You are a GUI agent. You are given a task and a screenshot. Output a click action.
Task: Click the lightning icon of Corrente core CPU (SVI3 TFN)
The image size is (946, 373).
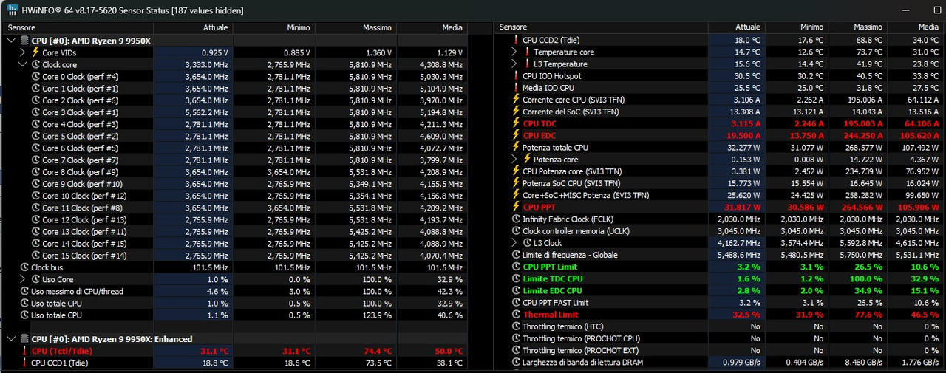coord(516,100)
